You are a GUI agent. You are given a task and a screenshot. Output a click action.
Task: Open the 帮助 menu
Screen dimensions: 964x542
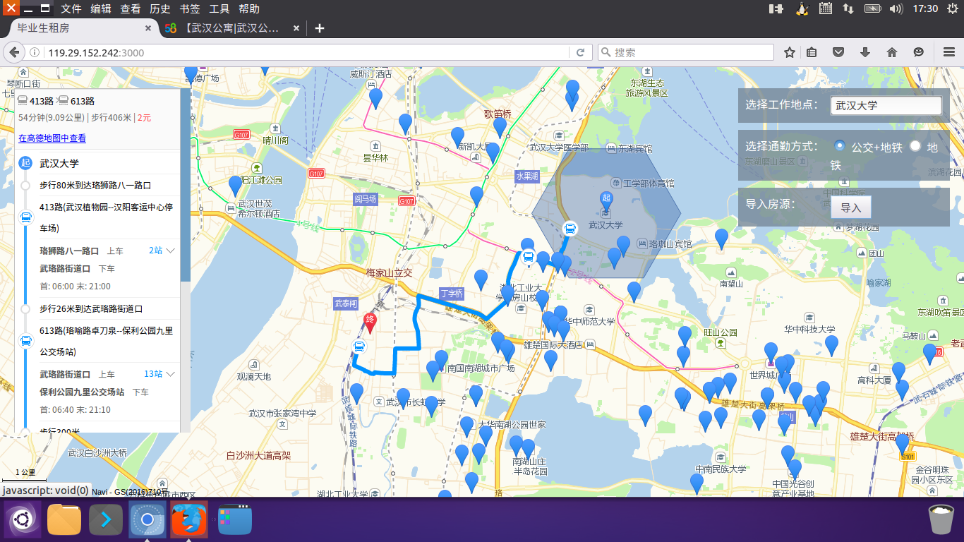(x=249, y=8)
